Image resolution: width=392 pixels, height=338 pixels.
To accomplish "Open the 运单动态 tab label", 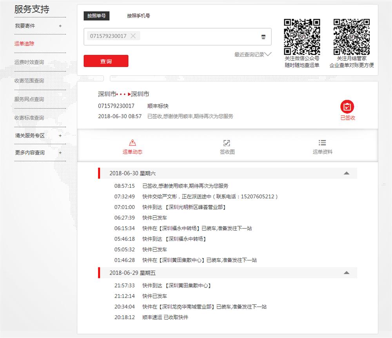I will point(132,152).
